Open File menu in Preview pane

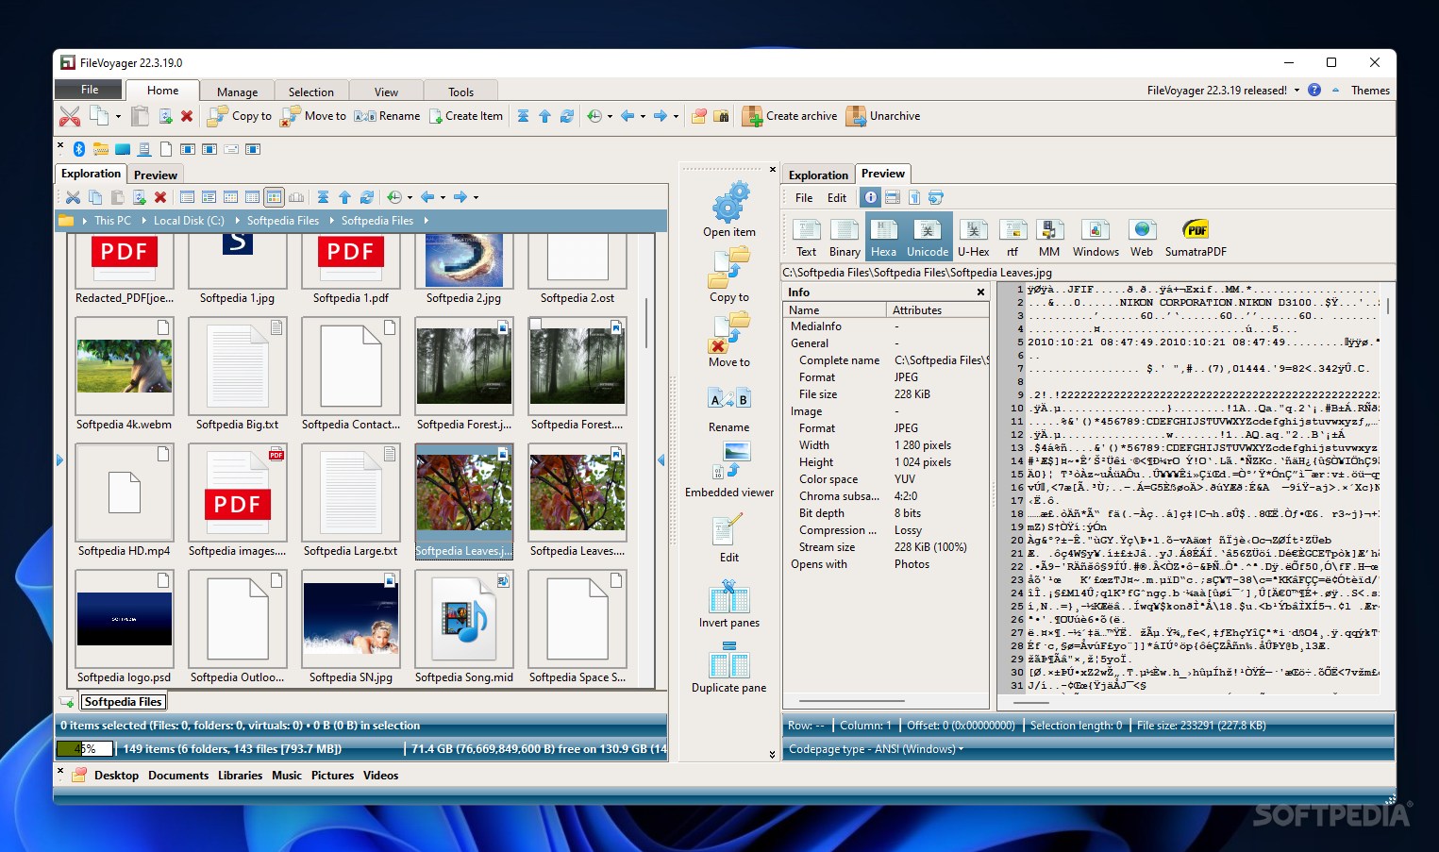click(x=804, y=198)
